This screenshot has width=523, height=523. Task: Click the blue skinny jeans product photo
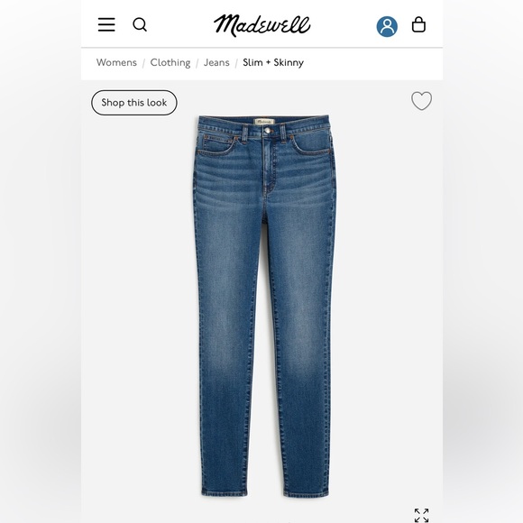click(x=264, y=307)
